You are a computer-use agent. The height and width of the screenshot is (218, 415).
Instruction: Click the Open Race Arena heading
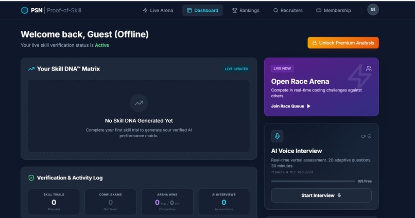tap(300, 81)
